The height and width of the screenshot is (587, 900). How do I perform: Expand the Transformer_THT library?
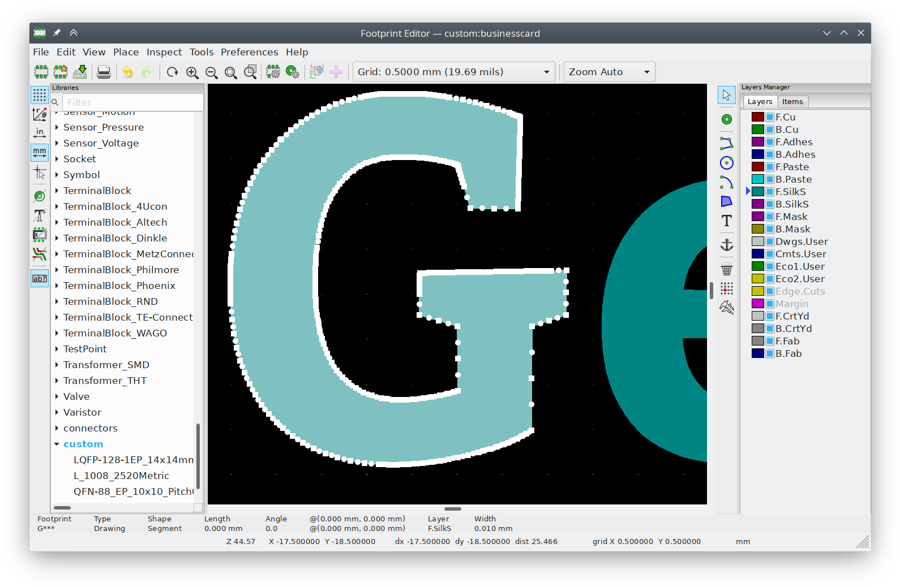(57, 381)
